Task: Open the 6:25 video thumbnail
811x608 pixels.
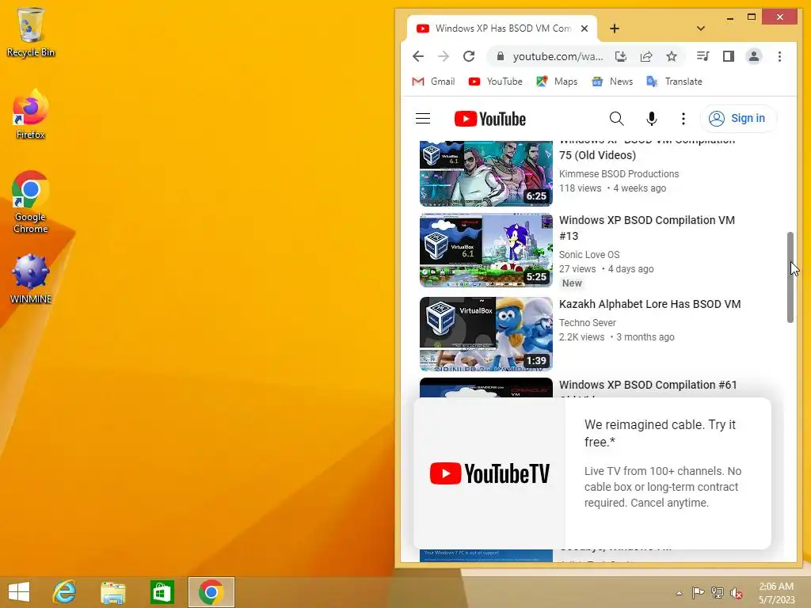Action: (x=486, y=173)
